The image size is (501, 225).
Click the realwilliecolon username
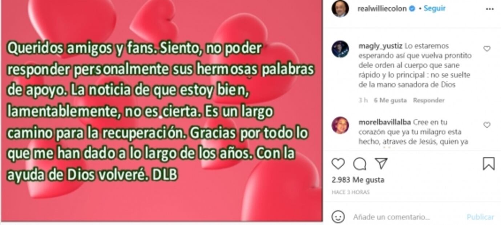point(382,9)
